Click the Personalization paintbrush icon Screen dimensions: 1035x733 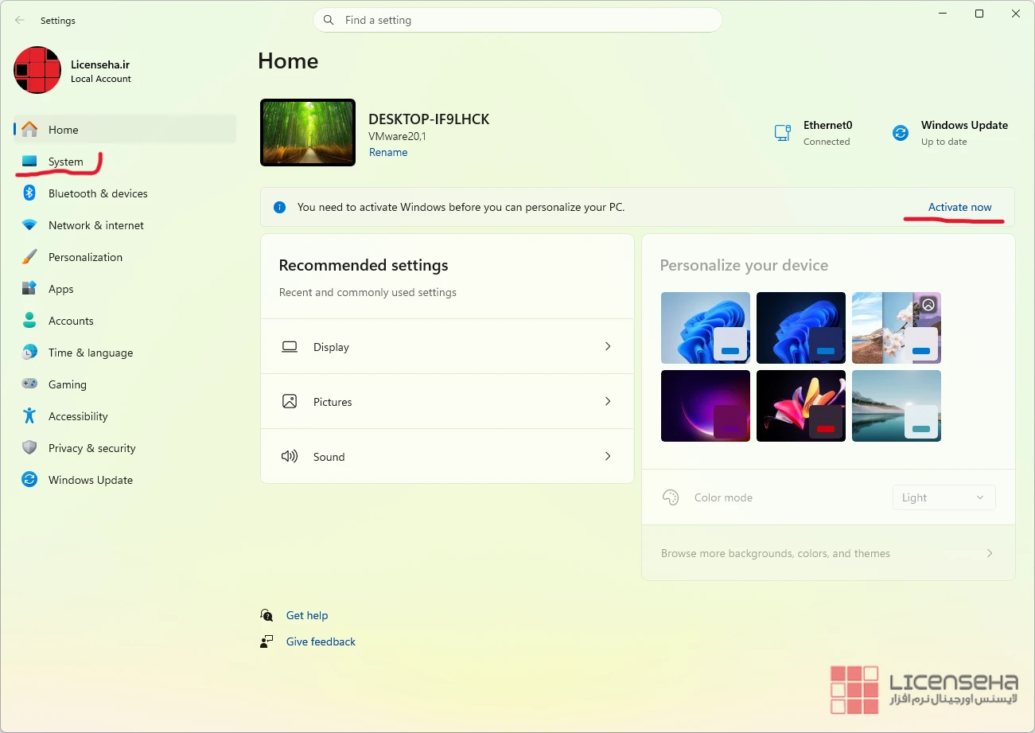[x=29, y=257]
